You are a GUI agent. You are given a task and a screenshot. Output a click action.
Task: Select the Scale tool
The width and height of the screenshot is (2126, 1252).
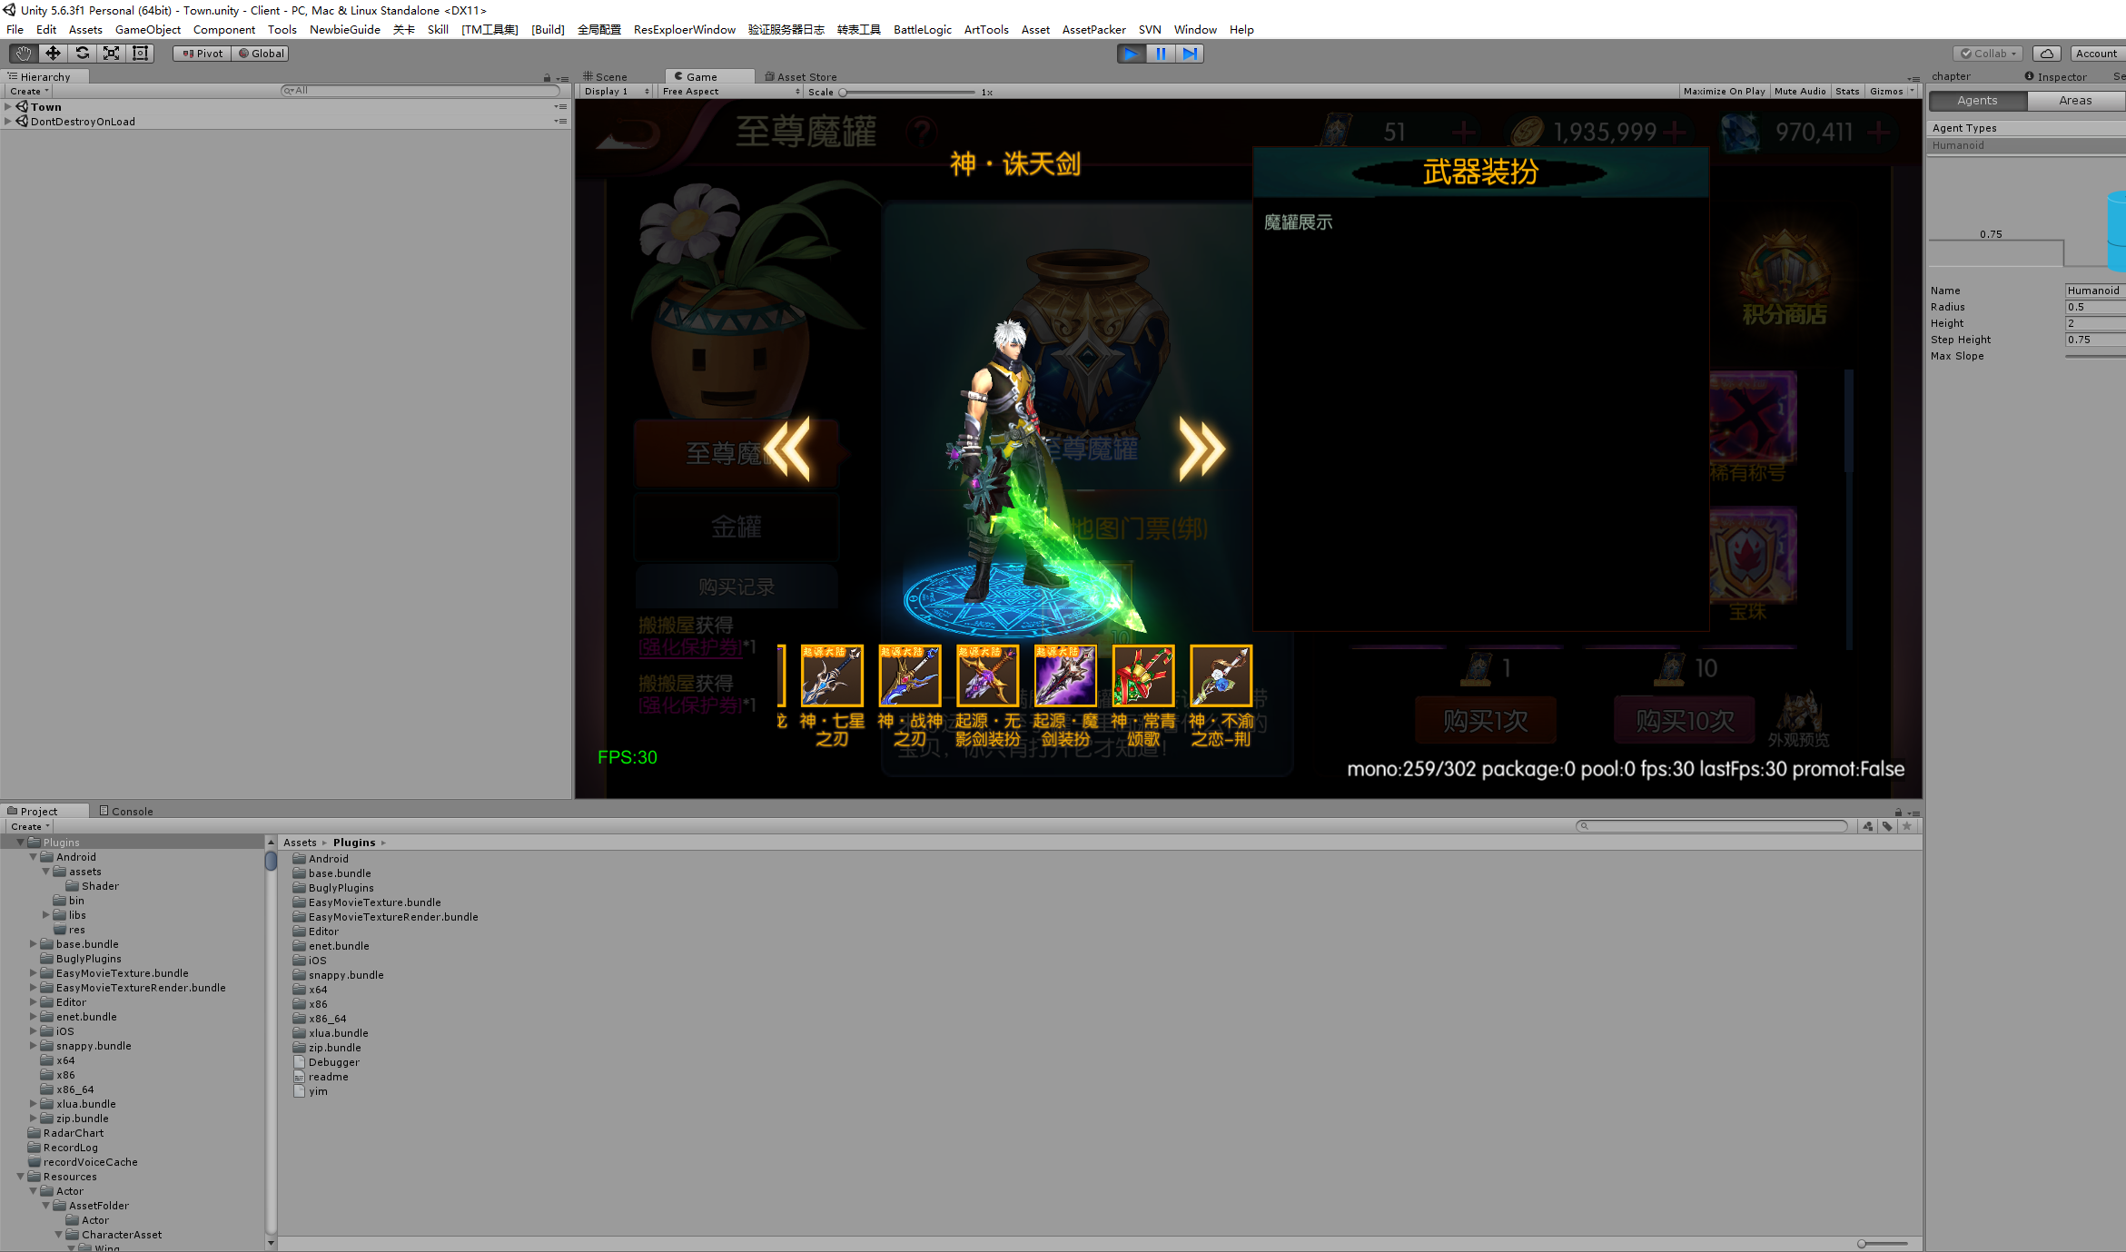point(111,54)
